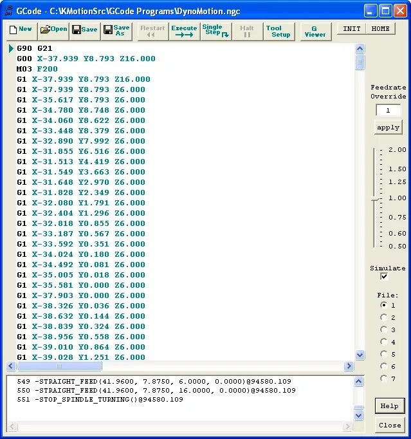Image resolution: width=411 pixels, height=439 pixels.
Task: Click the line 'G1 X-32.080 Y1.791 Z6.000'
Action: [x=81, y=203]
